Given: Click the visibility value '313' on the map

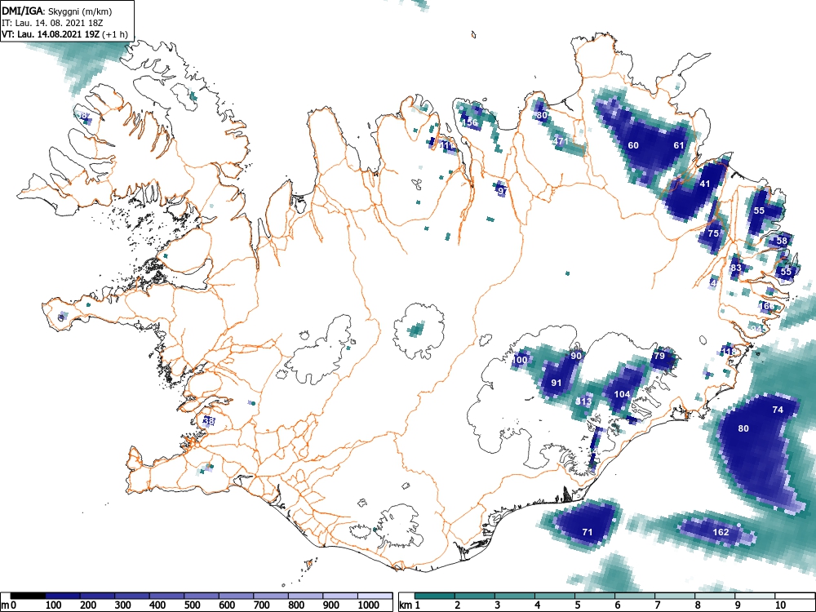Looking at the screenshot, I should [x=584, y=401].
